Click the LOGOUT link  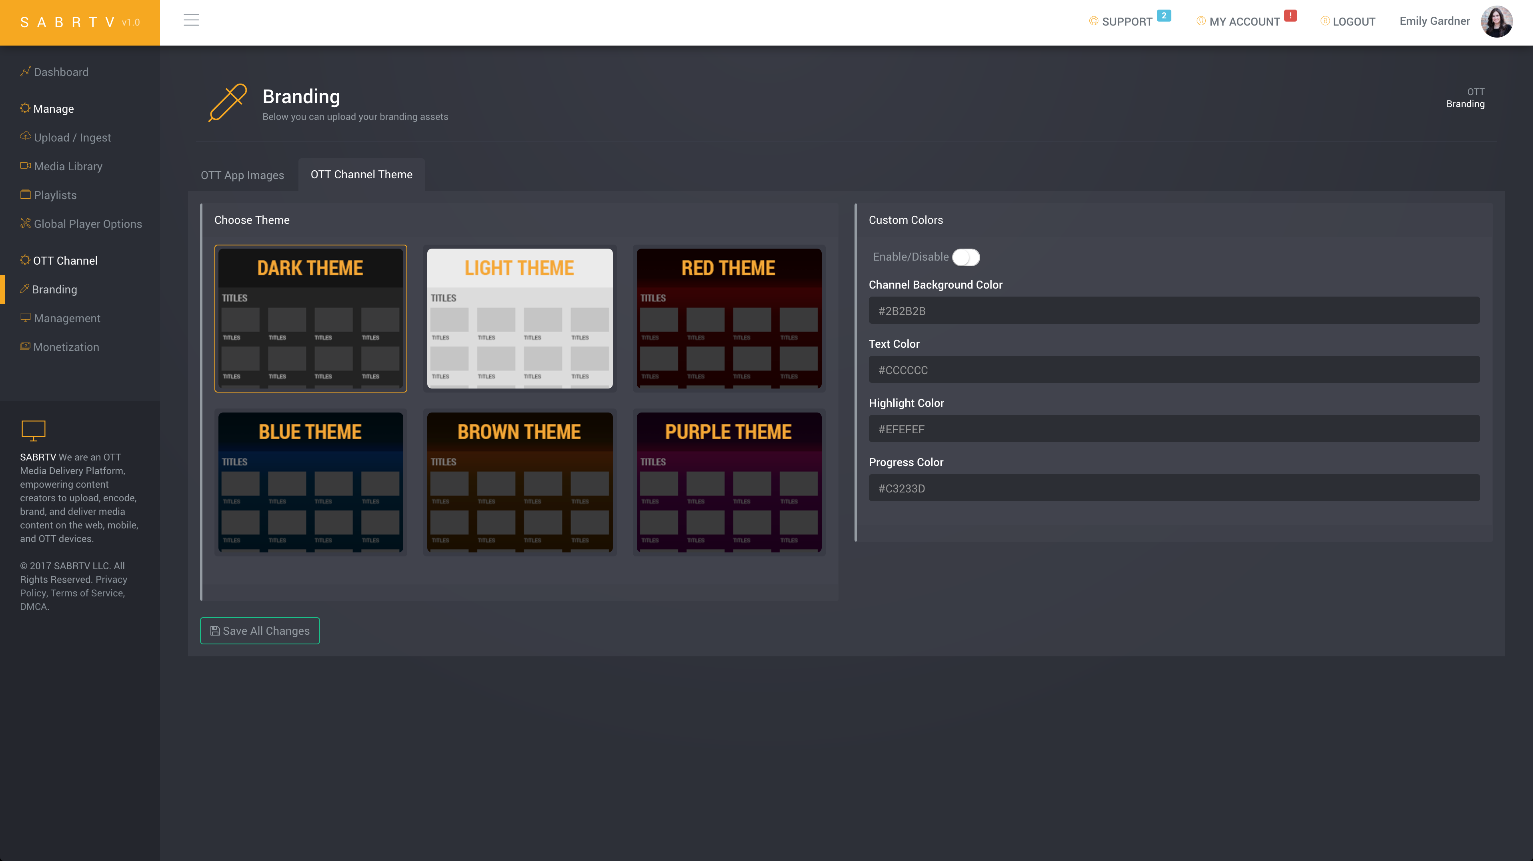tap(1354, 22)
